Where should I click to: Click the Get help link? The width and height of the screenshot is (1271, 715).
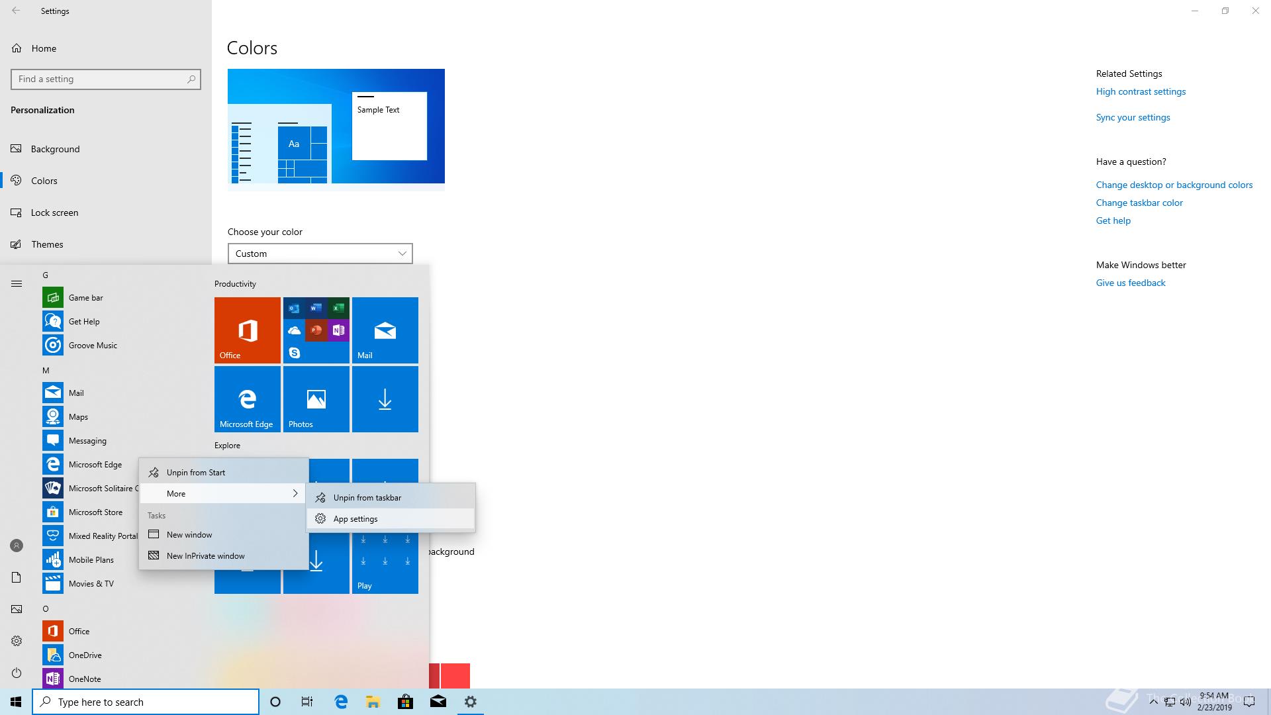(1113, 220)
